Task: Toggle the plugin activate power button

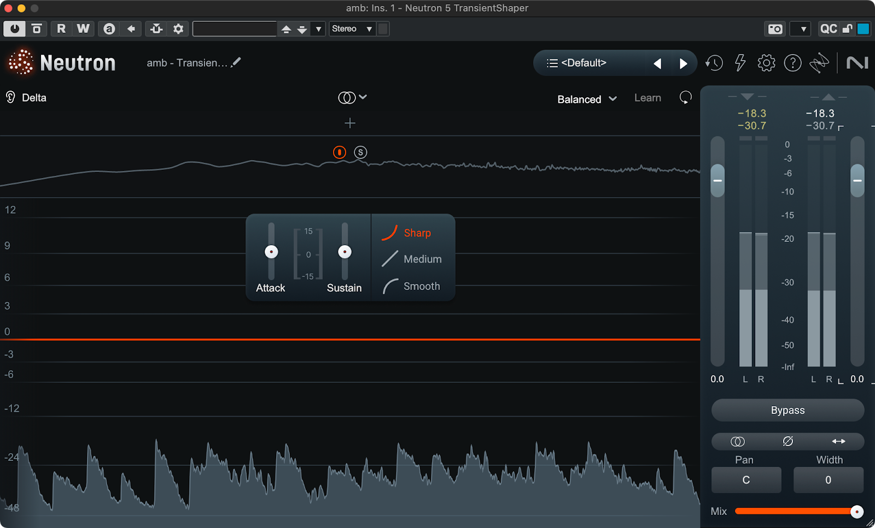Action: pyautogui.click(x=14, y=29)
